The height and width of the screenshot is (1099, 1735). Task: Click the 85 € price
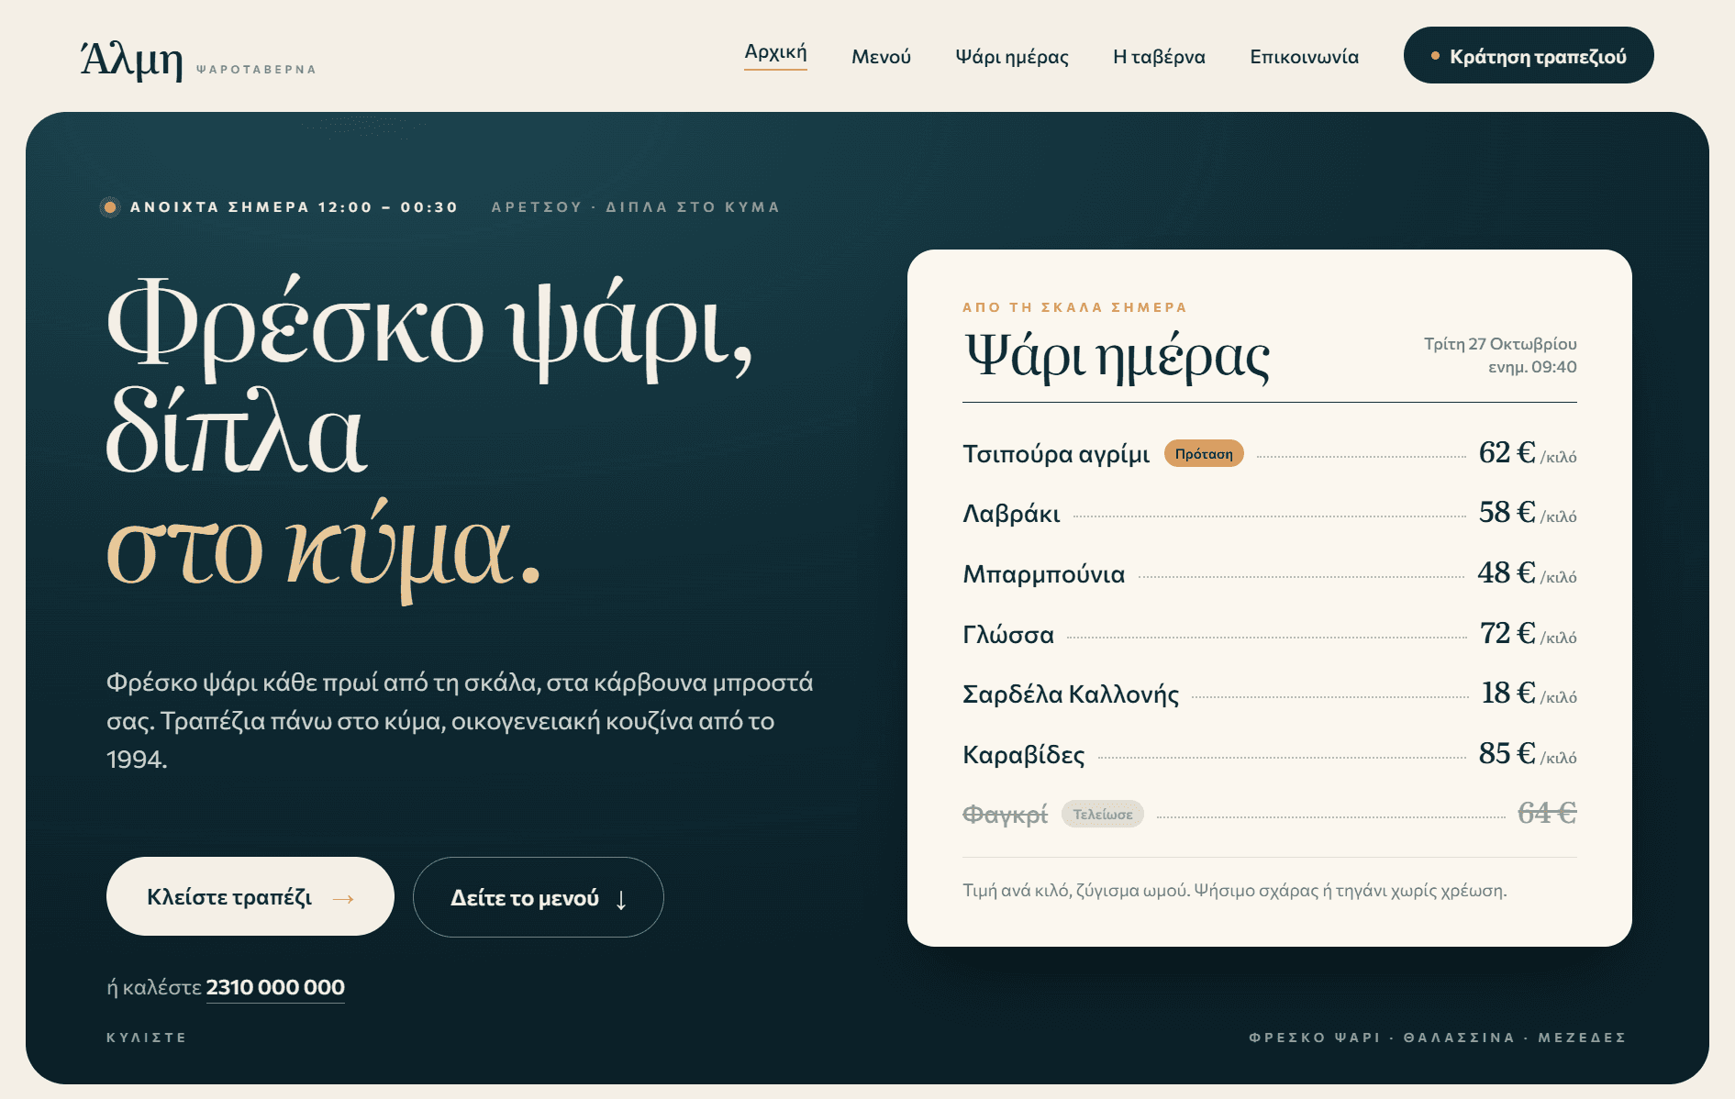tap(1507, 753)
